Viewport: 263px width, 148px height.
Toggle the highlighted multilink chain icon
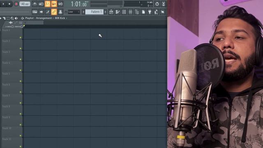click(54, 12)
